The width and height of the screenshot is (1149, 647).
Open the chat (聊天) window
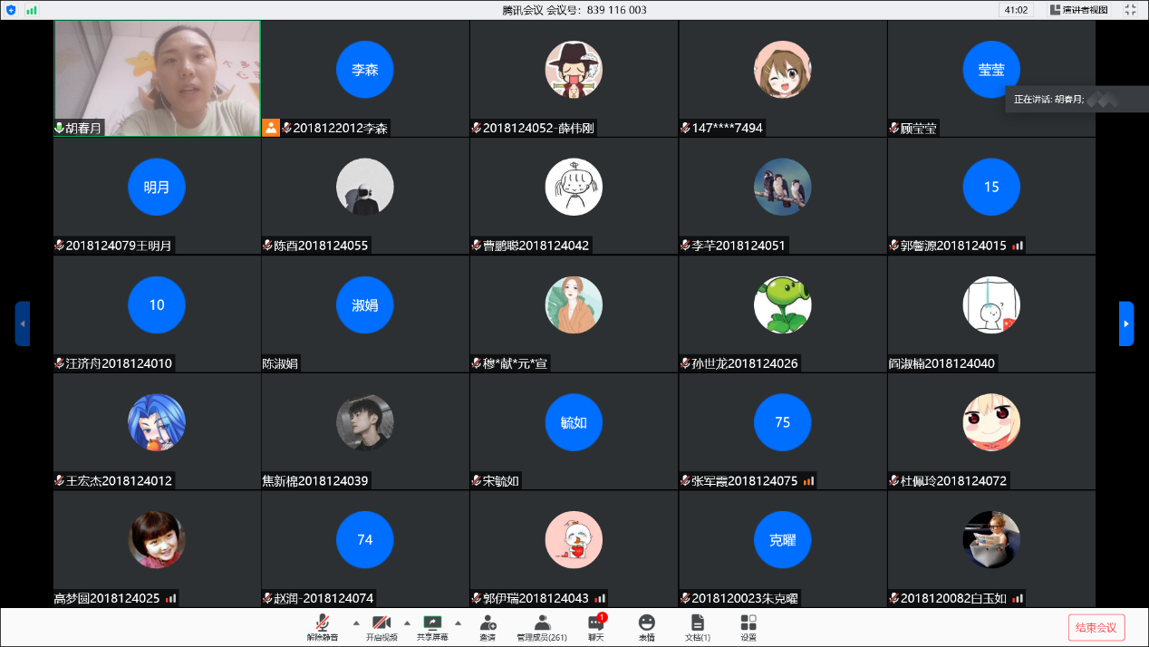595,623
